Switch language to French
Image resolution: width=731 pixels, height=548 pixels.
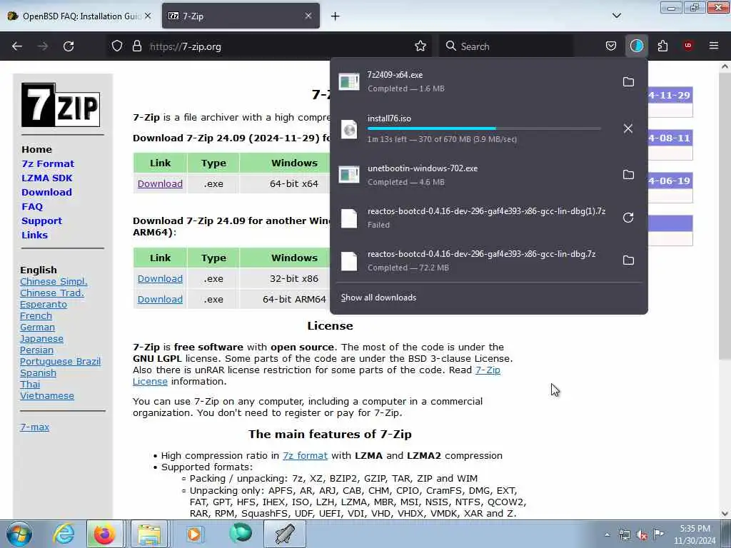point(36,316)
